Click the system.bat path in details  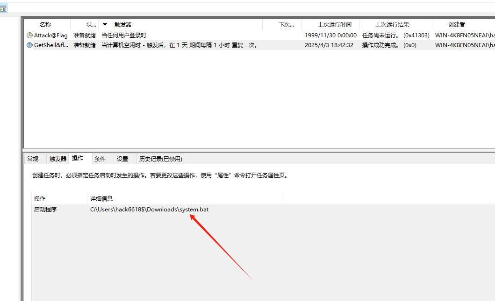point(149,210)
